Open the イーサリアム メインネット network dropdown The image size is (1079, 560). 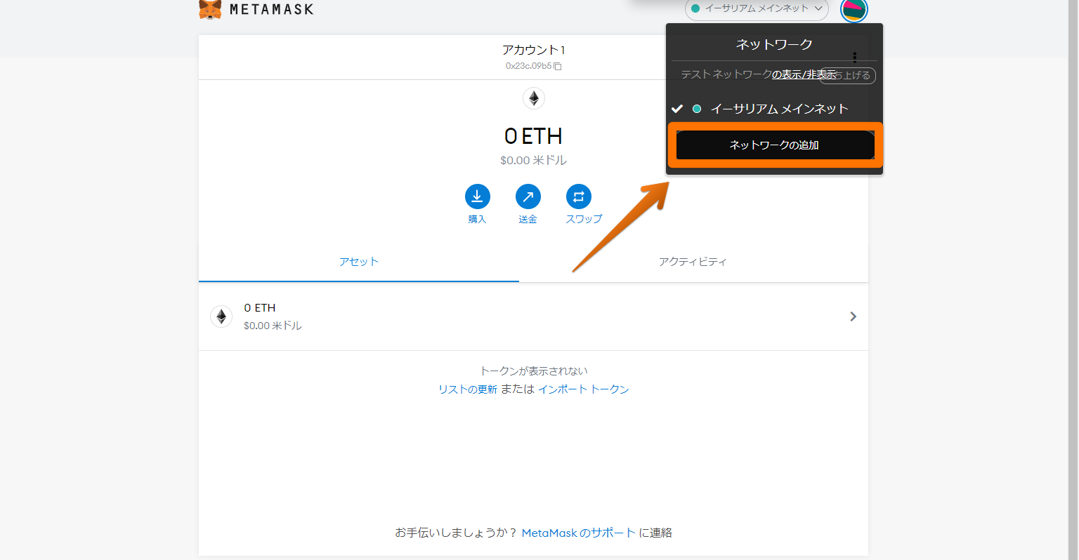coord(757,9)
